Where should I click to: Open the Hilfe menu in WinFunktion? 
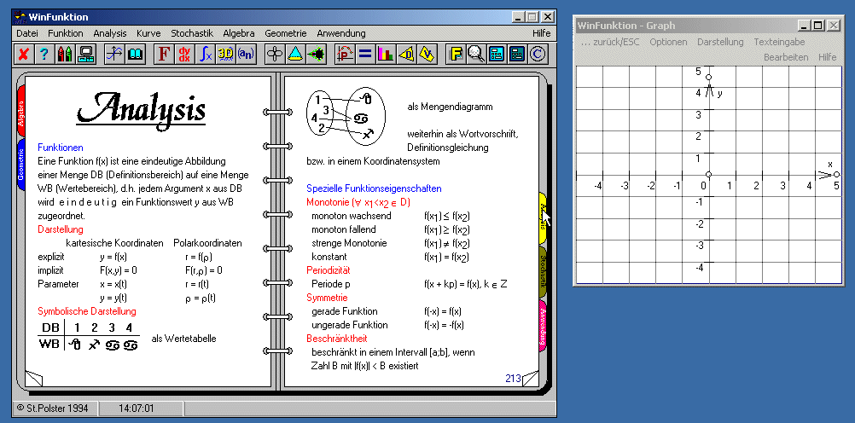(x=542, y=33)
